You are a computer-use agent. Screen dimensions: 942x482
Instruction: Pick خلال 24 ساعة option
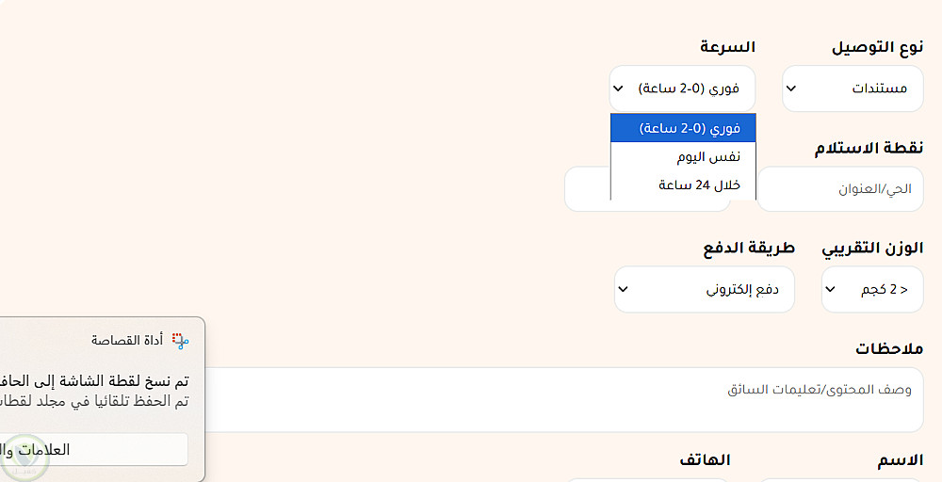pyautogui.click(x=683, y=185)
